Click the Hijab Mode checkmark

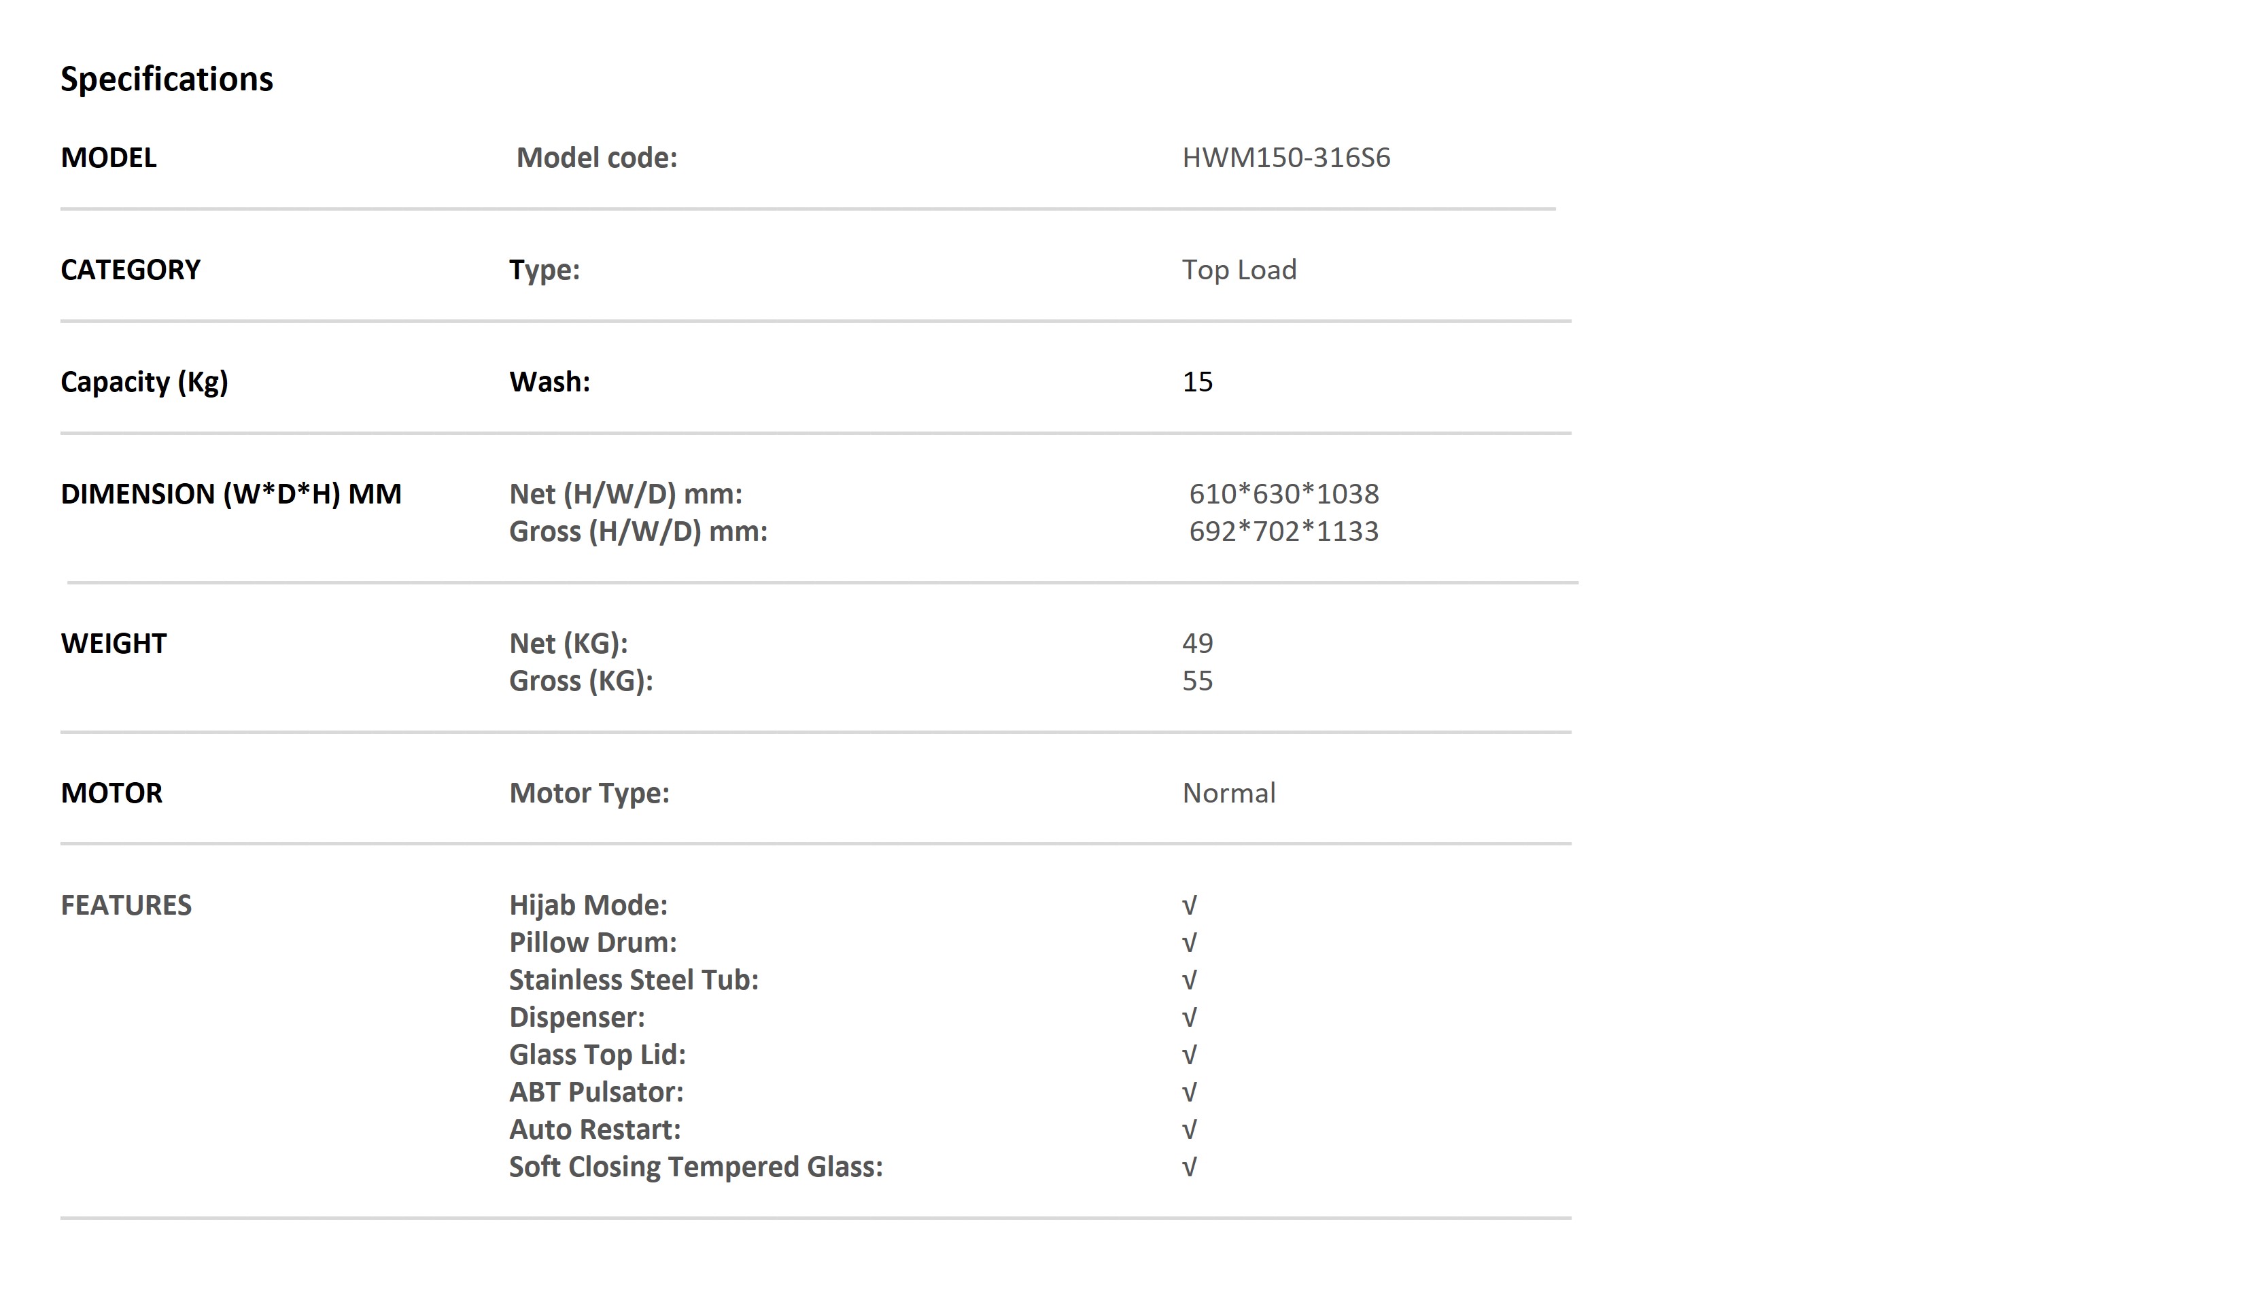coord(1189,906)
